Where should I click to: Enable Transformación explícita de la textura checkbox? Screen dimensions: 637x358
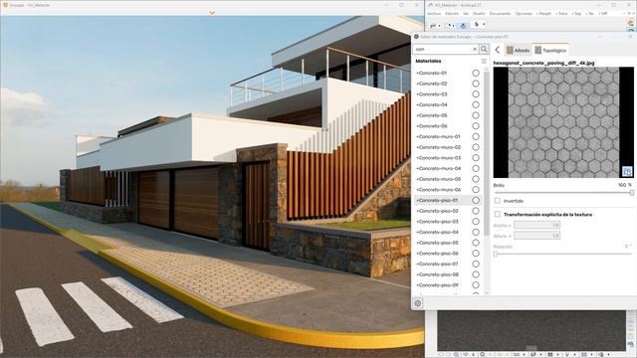click(x=498, y=215)
